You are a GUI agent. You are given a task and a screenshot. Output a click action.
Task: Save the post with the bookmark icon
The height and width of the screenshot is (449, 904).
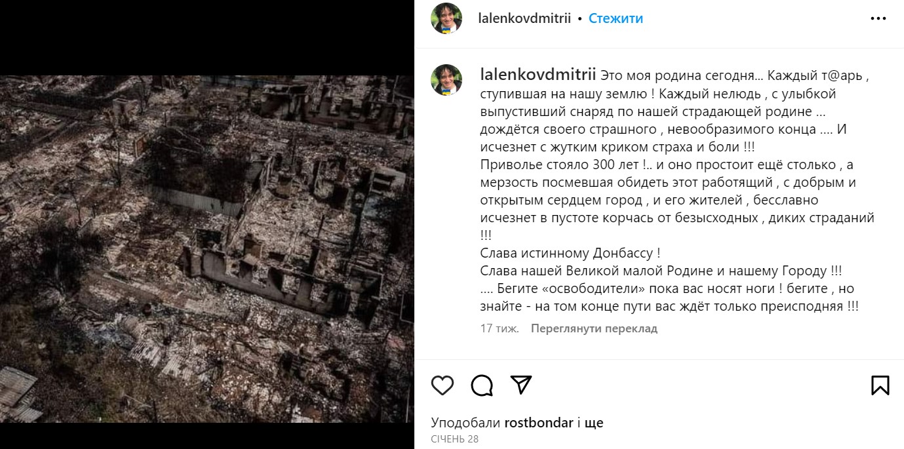880,385
